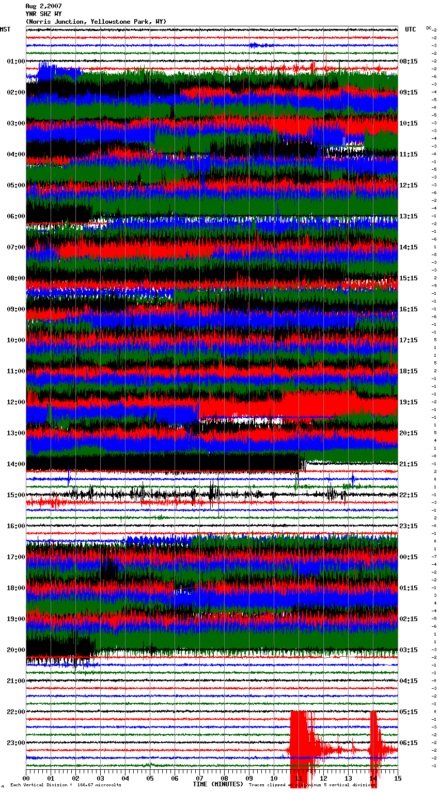Click the "14:15" UTC time label
The width and height of the screenshot is (439, 792).
point(409,247)
